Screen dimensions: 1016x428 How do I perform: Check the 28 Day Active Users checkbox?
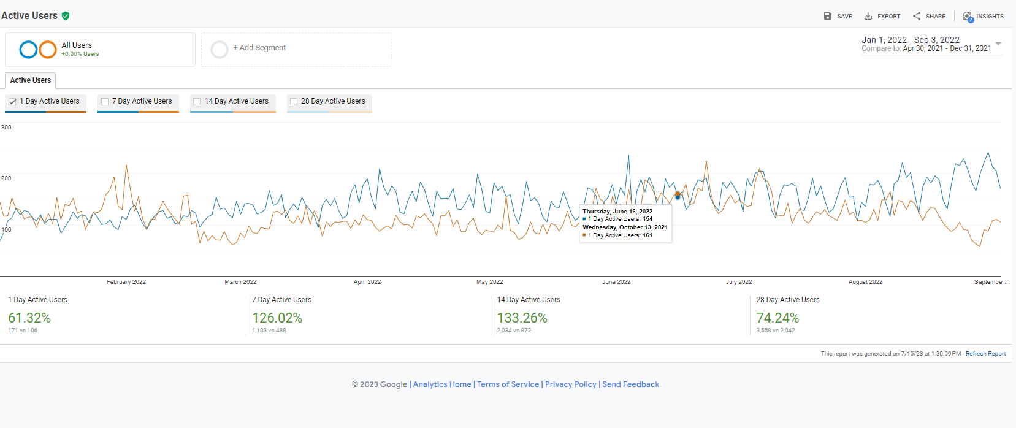tap(294, 102)
